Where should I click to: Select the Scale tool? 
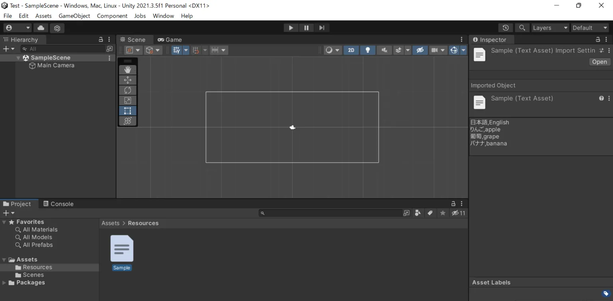128,100
